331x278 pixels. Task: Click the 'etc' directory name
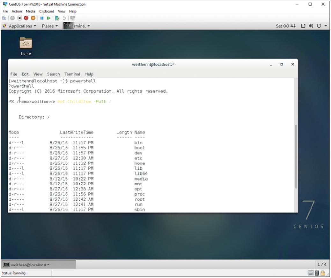pos(138,158)
